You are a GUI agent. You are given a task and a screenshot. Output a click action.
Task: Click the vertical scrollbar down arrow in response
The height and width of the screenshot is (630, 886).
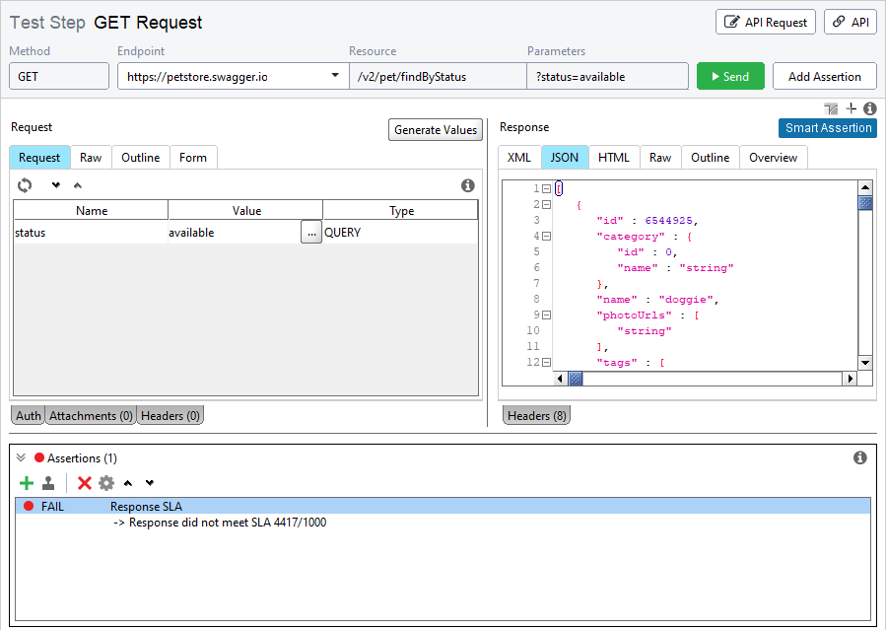point(865,363)
